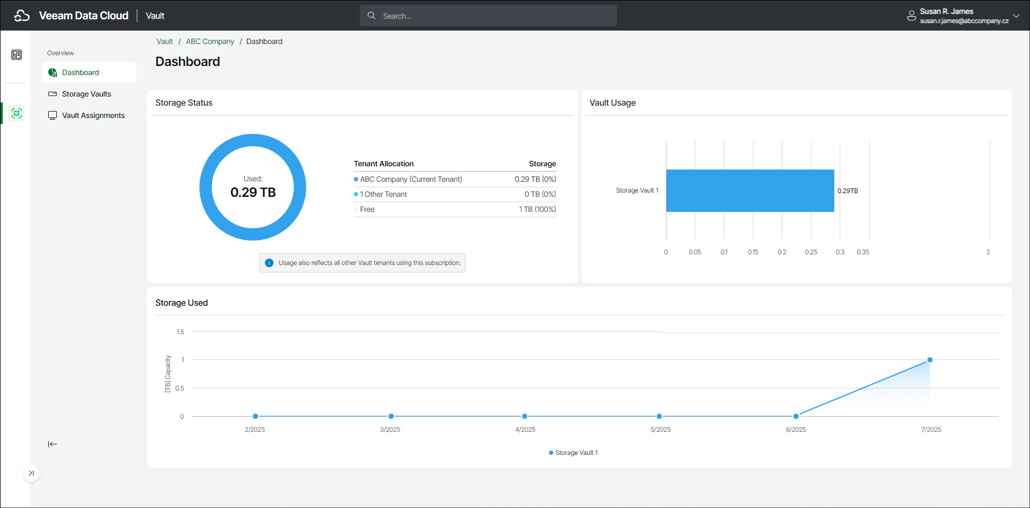This screenshot has width=1030, height=508.
Task: Open the Vault Assignments menu item
Action: 89,115
